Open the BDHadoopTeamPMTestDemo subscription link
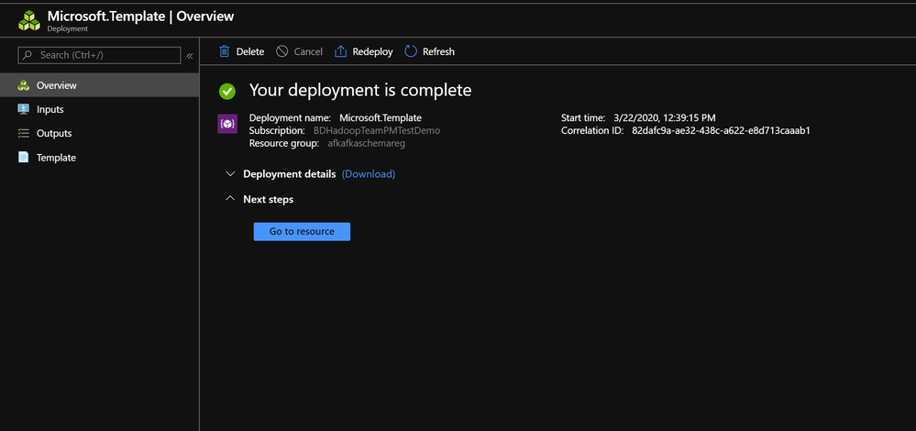Viewport: 916px width, 431px height. 377,130
